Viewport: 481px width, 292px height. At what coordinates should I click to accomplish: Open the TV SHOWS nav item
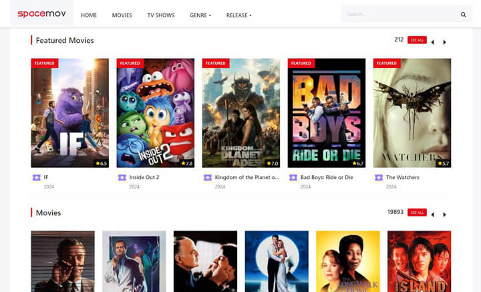tap(161, 15)
